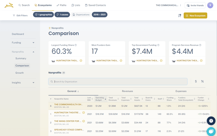Open the live chat bubble
The height and width of the screenshot is (136, 217).
(211, 131)
